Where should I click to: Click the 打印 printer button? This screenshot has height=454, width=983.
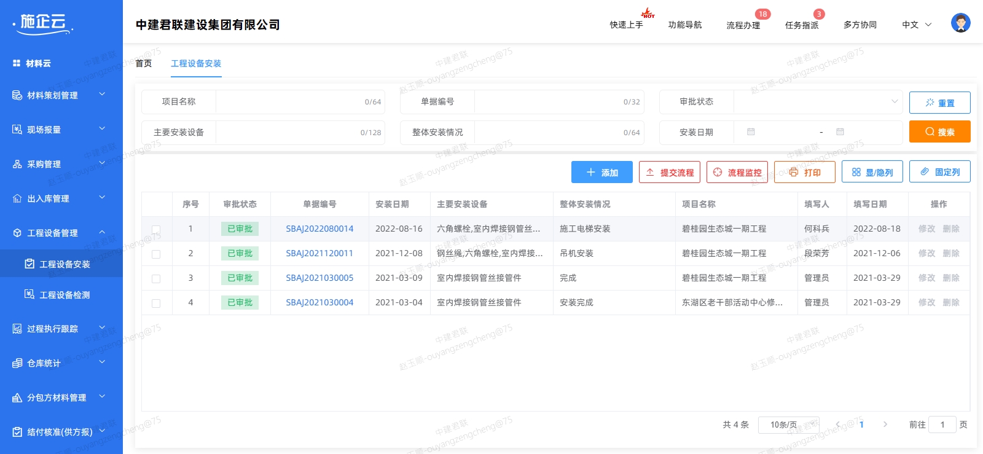(x=804, y=173)
